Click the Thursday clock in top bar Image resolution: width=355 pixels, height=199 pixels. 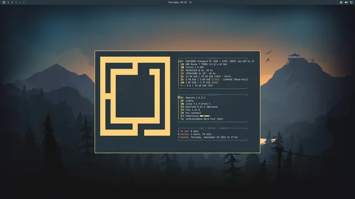tap(177, 2)
